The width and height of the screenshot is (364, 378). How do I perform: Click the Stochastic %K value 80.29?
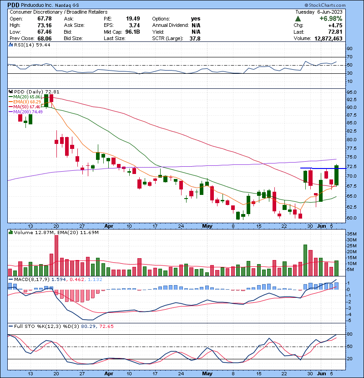[88, 326]
